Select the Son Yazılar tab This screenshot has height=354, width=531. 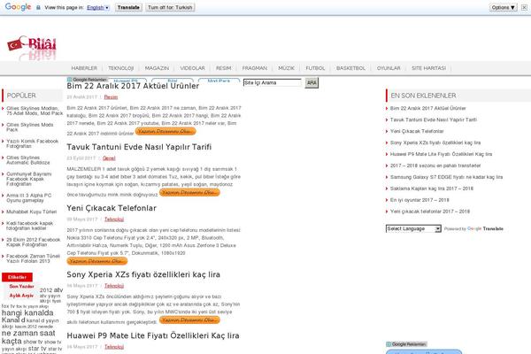21,286
